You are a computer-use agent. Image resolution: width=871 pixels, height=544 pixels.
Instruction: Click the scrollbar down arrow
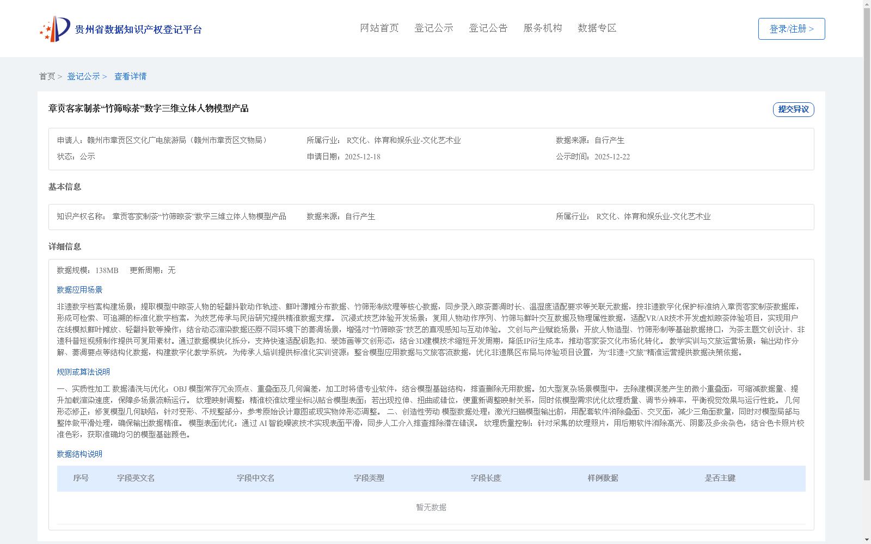[x=867, y=540]
